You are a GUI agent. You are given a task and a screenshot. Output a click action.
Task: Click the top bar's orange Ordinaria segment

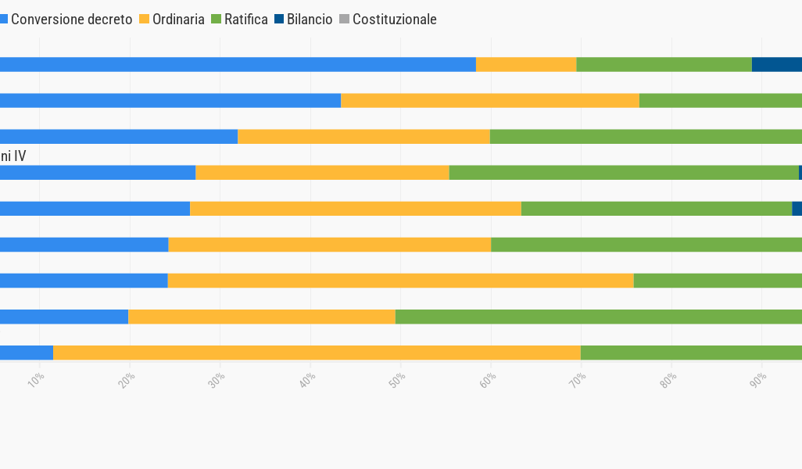point(526,64)
